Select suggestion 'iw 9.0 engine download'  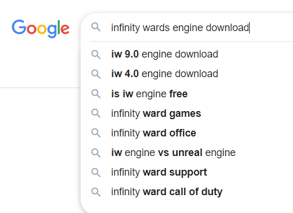(x=187, y=54)
